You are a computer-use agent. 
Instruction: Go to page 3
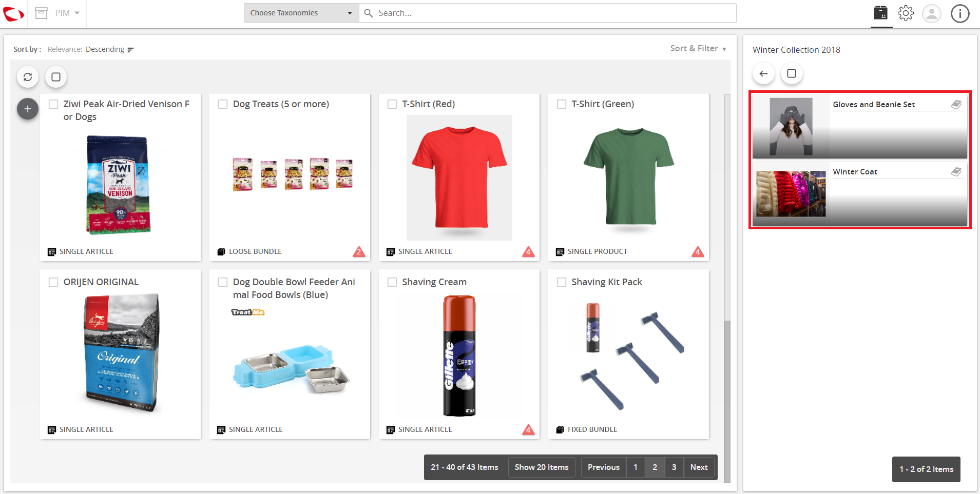point(674,467)
